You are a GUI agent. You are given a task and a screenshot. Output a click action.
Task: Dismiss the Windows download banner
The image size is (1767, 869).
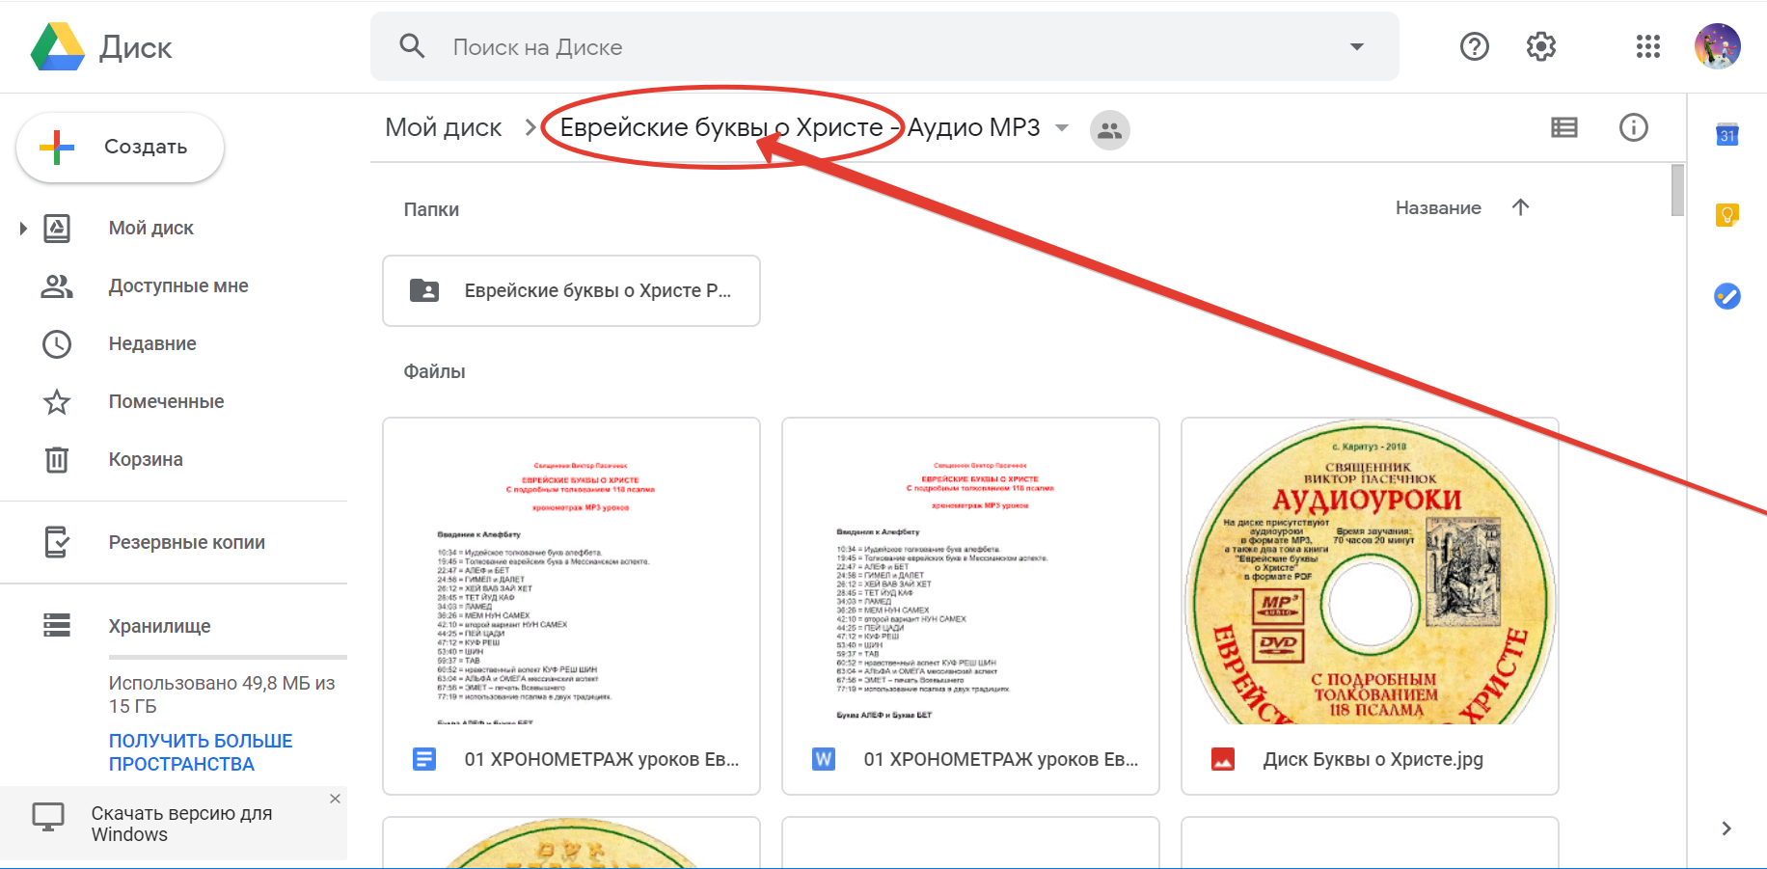click(335, 799)
